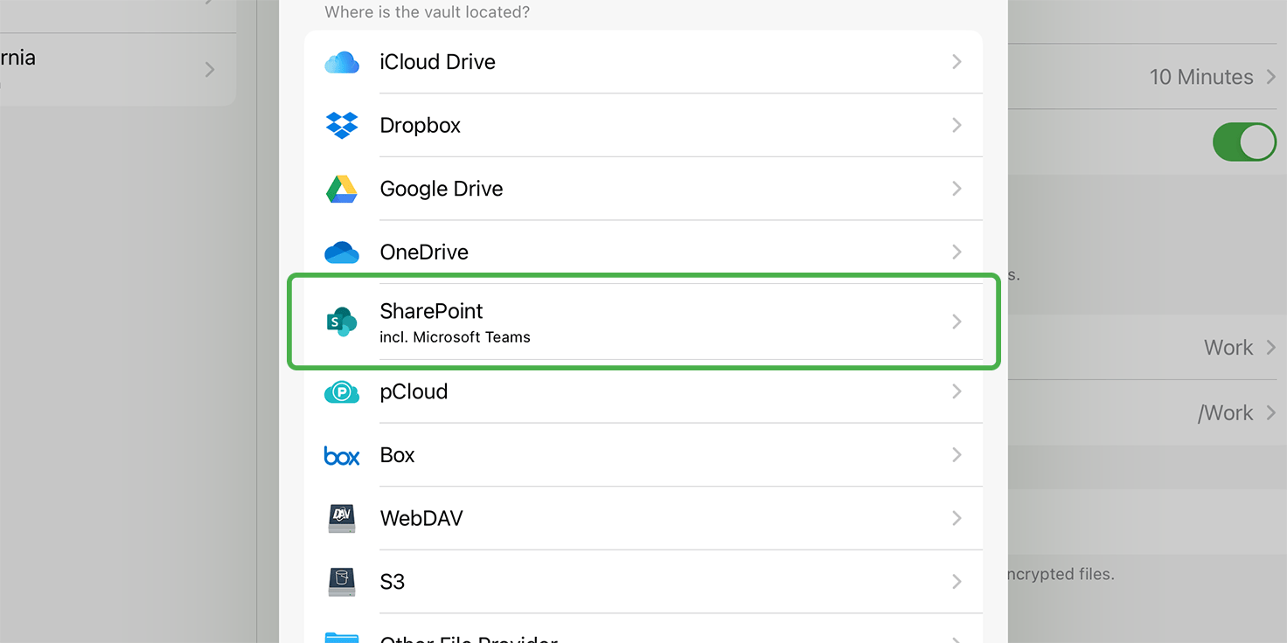
Task: Open the Dropbox row chevron
Action: (x=957, y=125)
